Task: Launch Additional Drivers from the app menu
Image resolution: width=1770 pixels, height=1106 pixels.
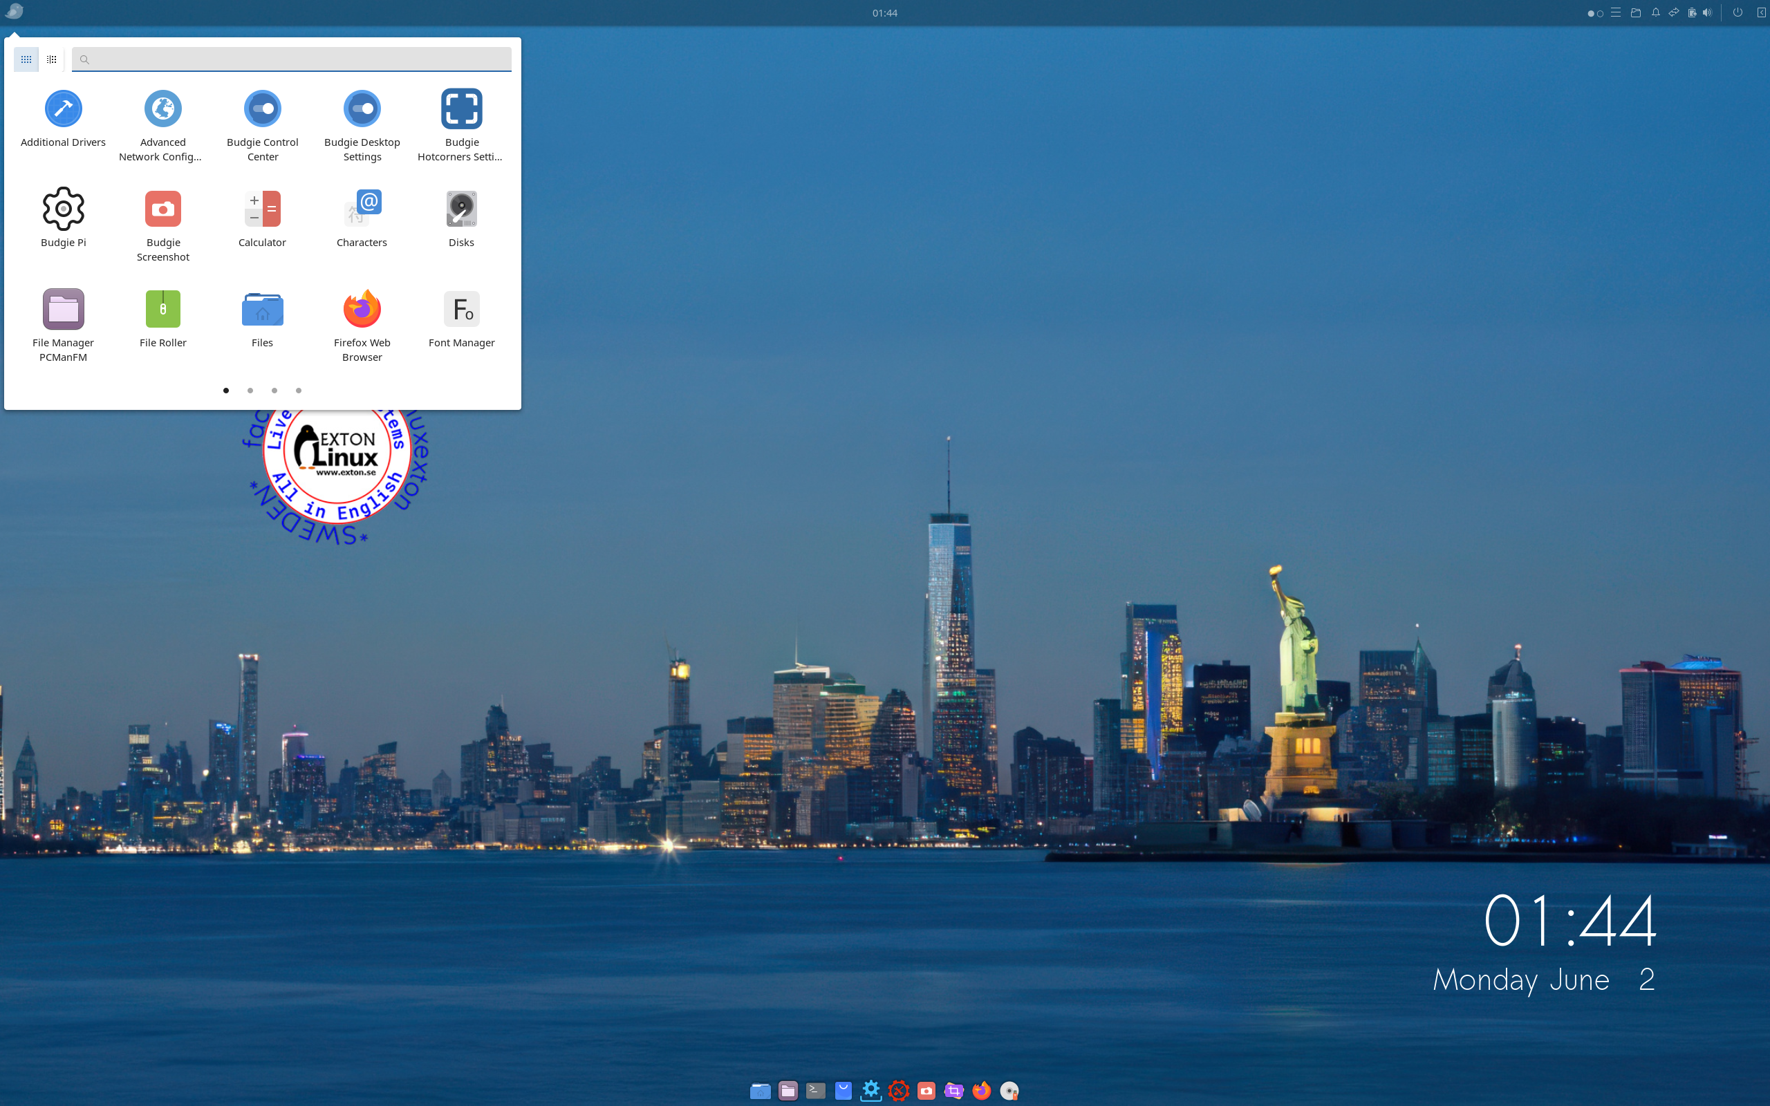Action: coord(63,118)
